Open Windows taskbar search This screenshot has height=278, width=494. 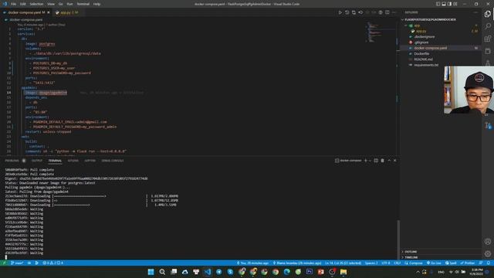click(x=162, y=272)
